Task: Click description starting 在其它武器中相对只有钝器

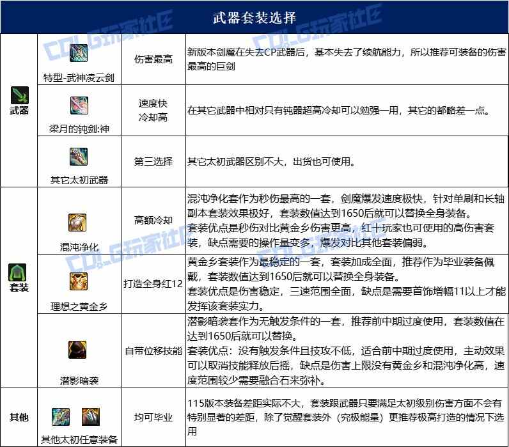Action: pos(339,111)
